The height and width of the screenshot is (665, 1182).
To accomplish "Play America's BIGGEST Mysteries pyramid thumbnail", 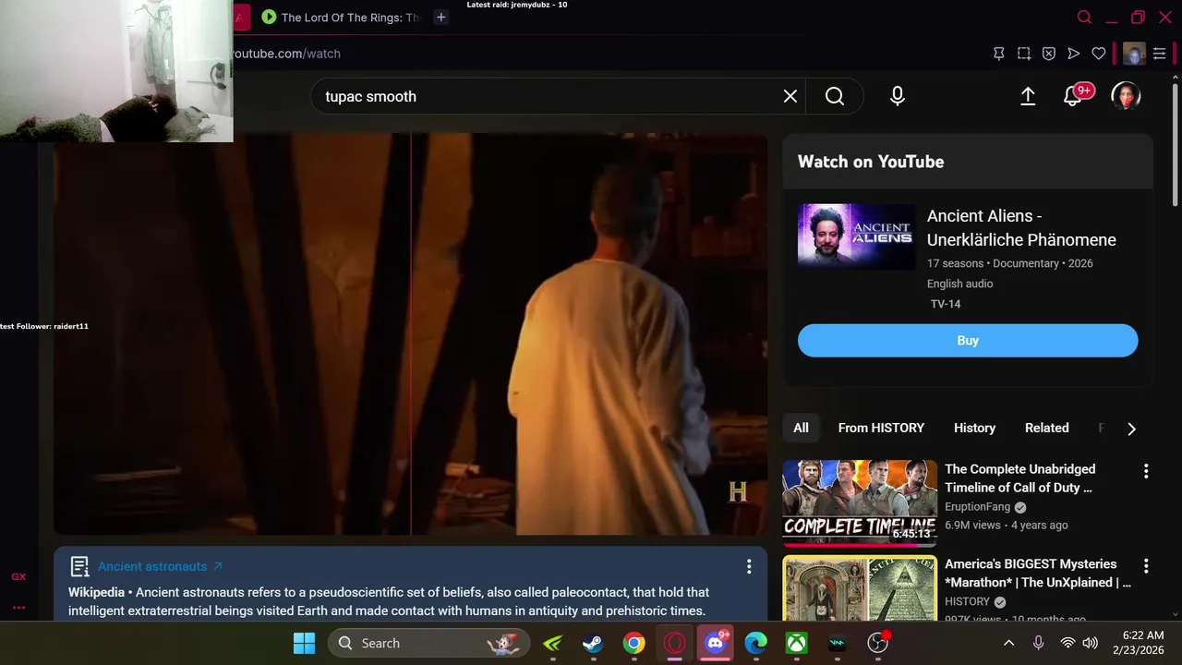I will click(x=860, y=587).
